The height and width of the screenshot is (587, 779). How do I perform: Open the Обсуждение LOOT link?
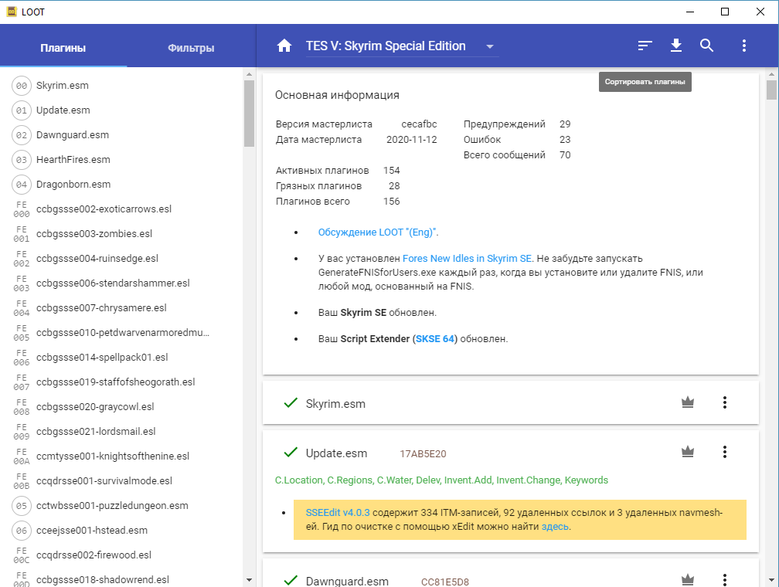[377, 232]
